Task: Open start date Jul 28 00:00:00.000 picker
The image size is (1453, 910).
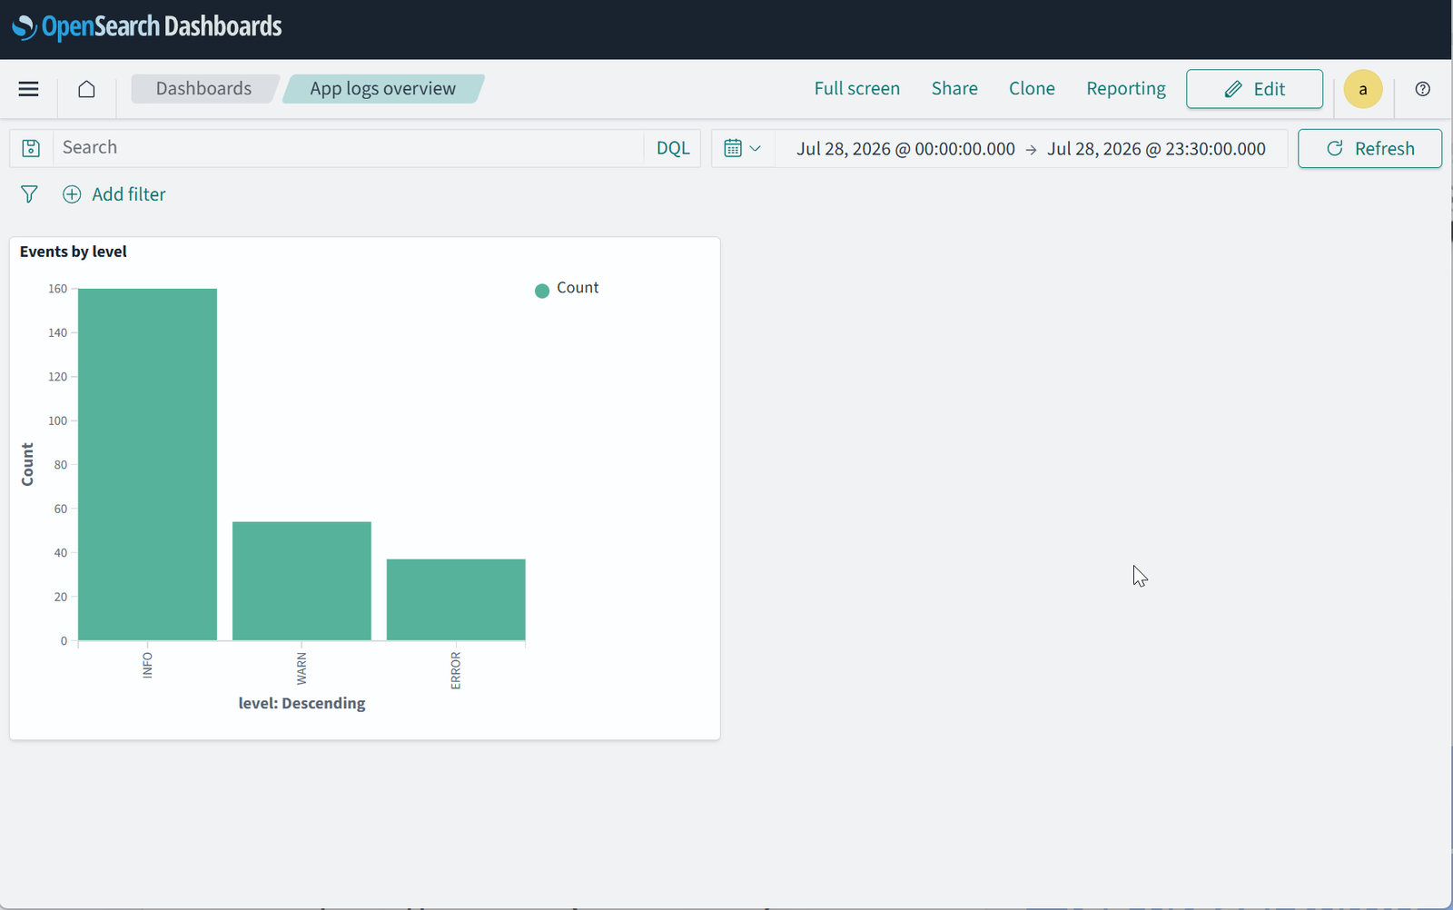Action: (x=905, y=149)
